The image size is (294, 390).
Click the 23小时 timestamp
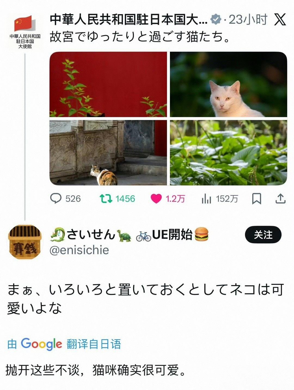248,20
